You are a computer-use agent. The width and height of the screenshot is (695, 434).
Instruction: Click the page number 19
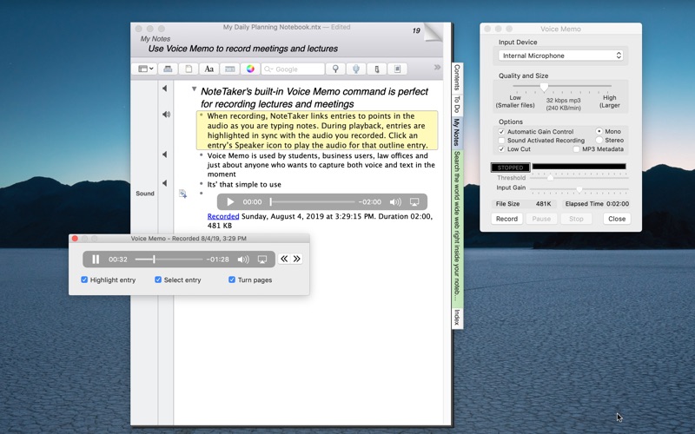pos(416,30)
